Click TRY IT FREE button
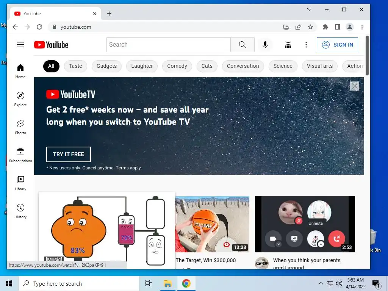 point(69,154)
